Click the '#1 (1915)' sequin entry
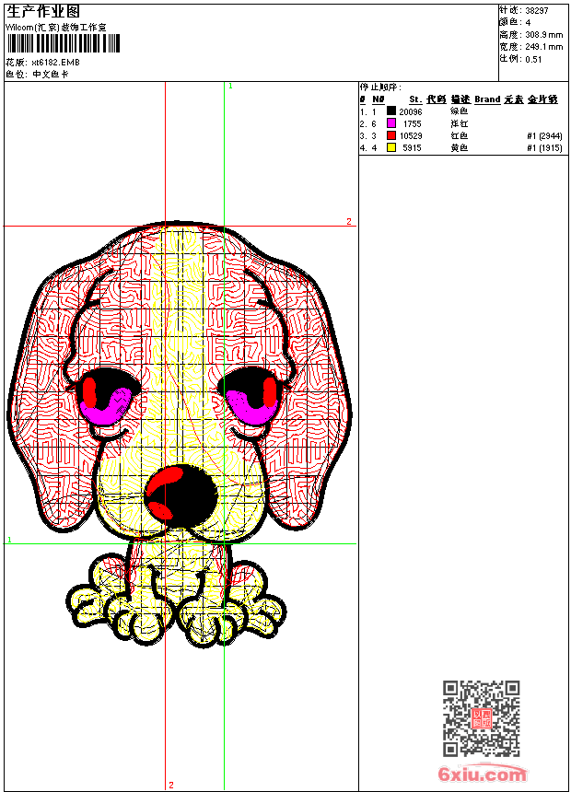571x792 pixels. (543, 147)
